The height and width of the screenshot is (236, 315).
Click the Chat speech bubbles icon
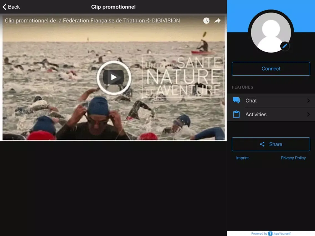click(236, 100)
